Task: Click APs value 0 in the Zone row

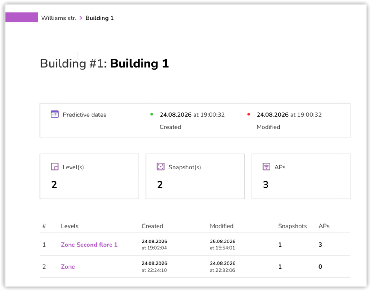Action: click(320, 266)
